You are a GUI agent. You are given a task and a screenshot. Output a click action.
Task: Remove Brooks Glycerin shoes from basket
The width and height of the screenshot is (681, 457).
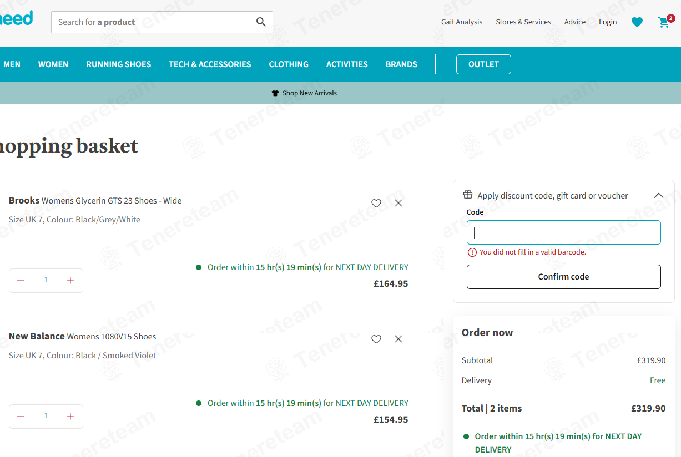click(398, 203)
